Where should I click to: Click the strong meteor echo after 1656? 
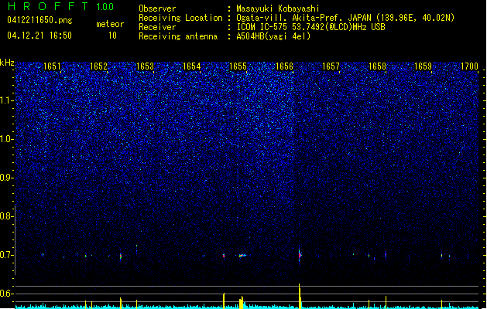coord(300,256)
